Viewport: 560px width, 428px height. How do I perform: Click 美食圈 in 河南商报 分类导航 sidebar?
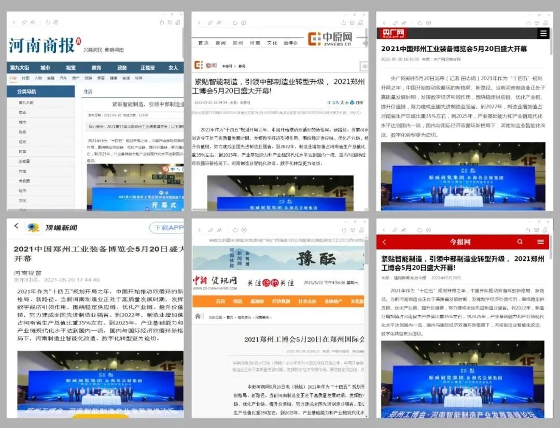point(24,181)
